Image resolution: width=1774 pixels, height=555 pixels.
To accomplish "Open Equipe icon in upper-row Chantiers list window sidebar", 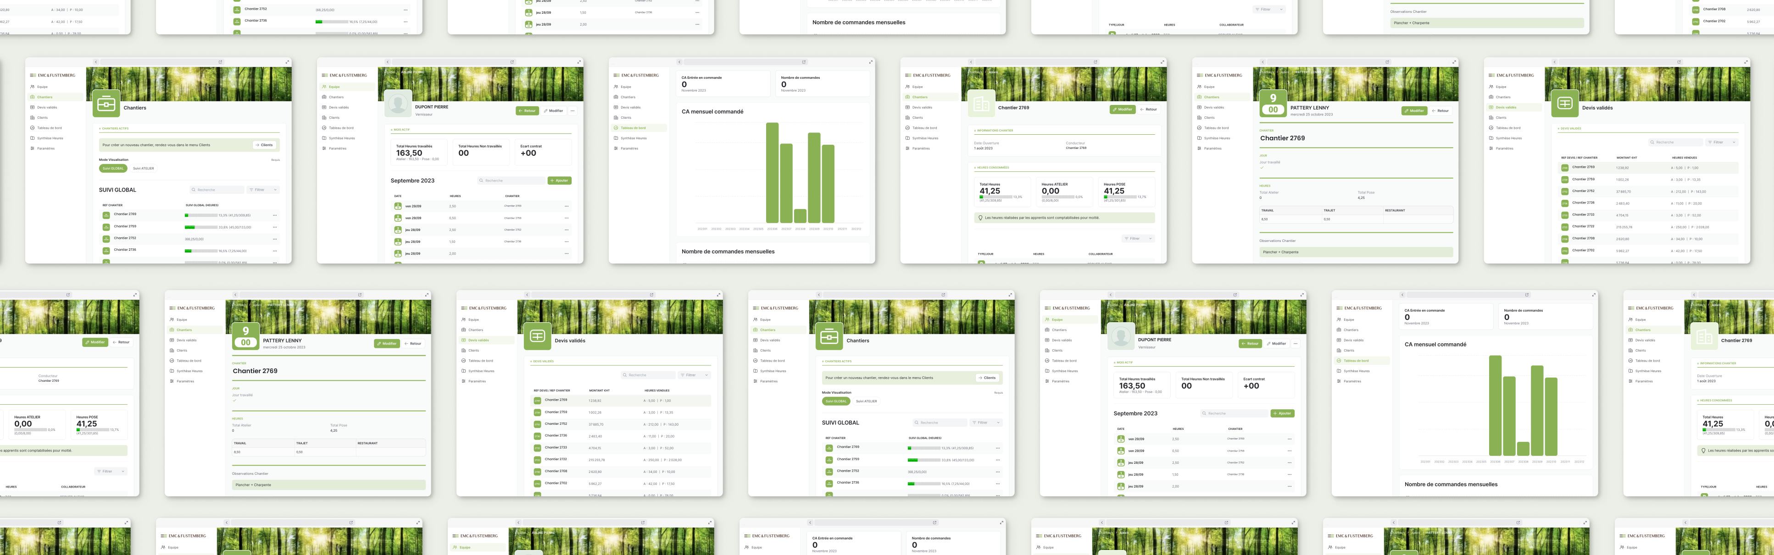I will [33, 87].
